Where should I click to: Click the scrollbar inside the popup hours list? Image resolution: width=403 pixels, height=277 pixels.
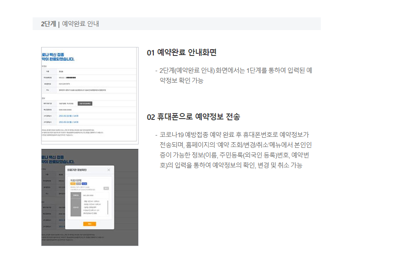tap(108, 207)
